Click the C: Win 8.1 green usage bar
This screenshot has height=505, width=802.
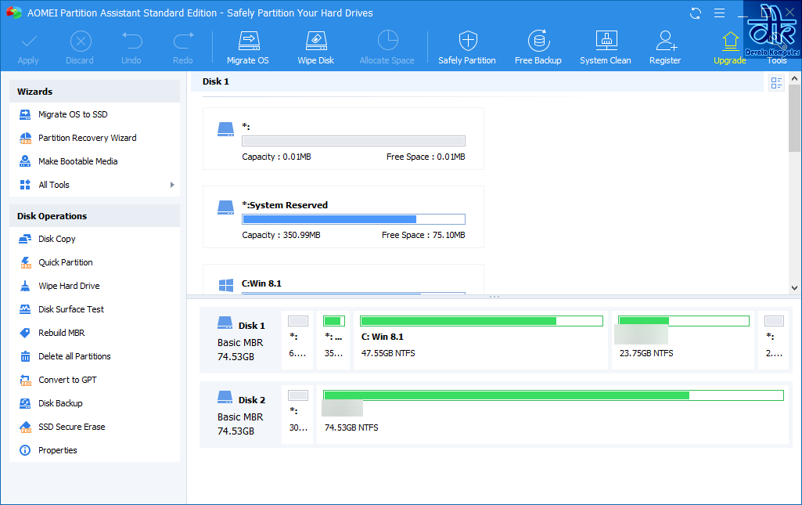pyautogui.click(x=481, y=321)
